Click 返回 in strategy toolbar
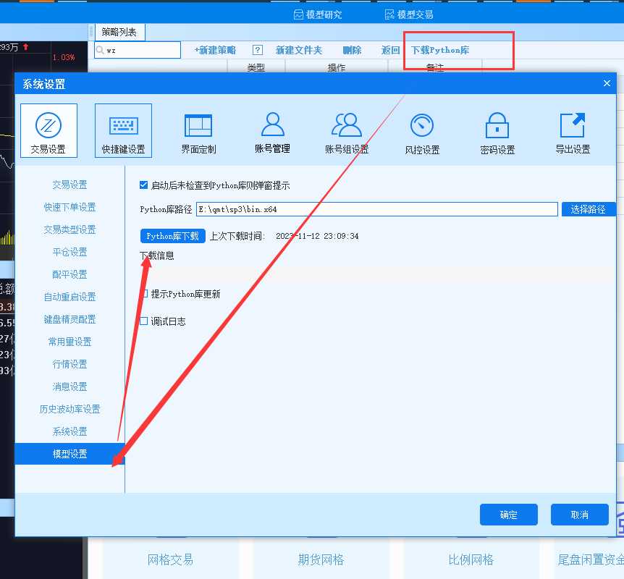The height and width of the screenshot is (579, 624). tap(390, 50)
